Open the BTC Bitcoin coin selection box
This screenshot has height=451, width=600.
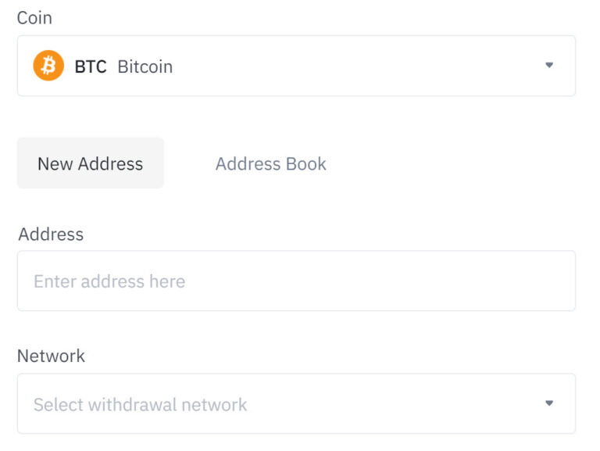[296, 66]
